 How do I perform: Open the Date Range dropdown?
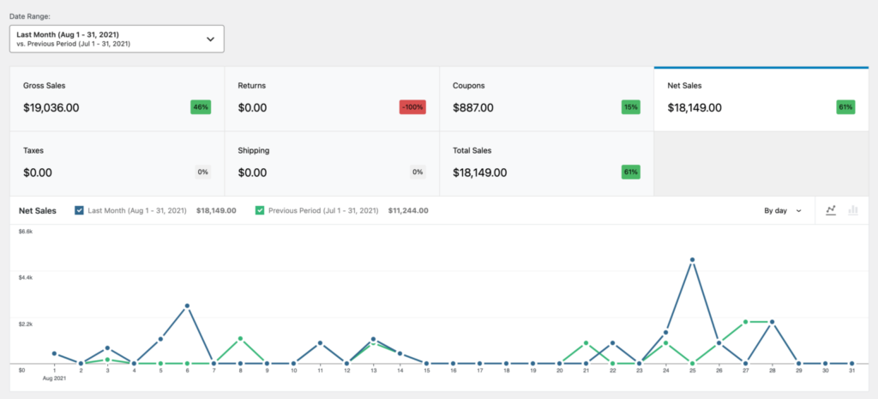coord(117,39)
